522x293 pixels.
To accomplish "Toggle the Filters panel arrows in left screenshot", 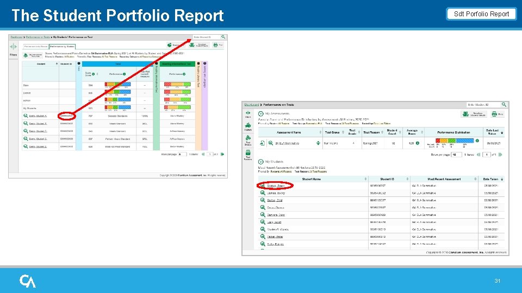I will [13, 47].
